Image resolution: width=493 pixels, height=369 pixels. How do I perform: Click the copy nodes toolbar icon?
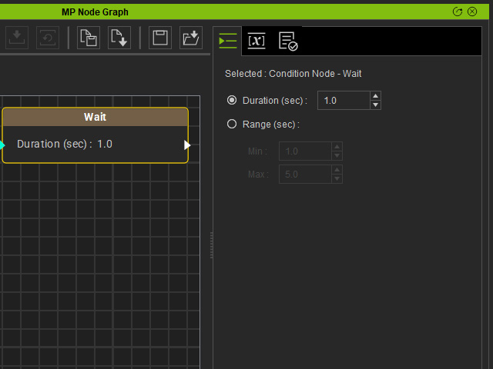[89, 38]
